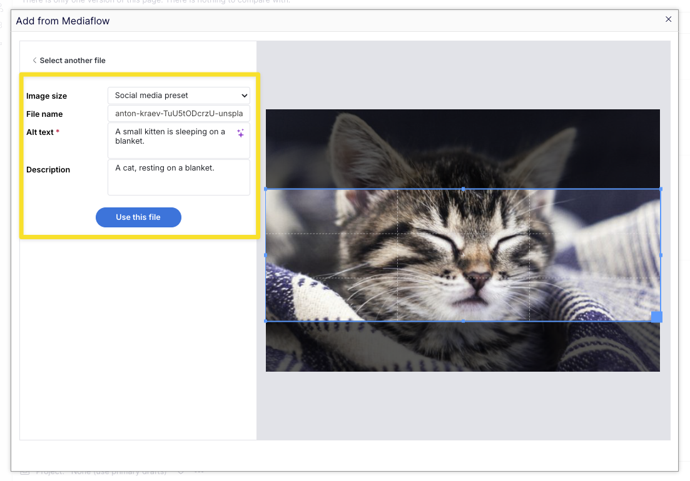The width and height of the screenshot is (690, 481).
Task: Confirm with Use this file button
Action: tap(138, 217)
